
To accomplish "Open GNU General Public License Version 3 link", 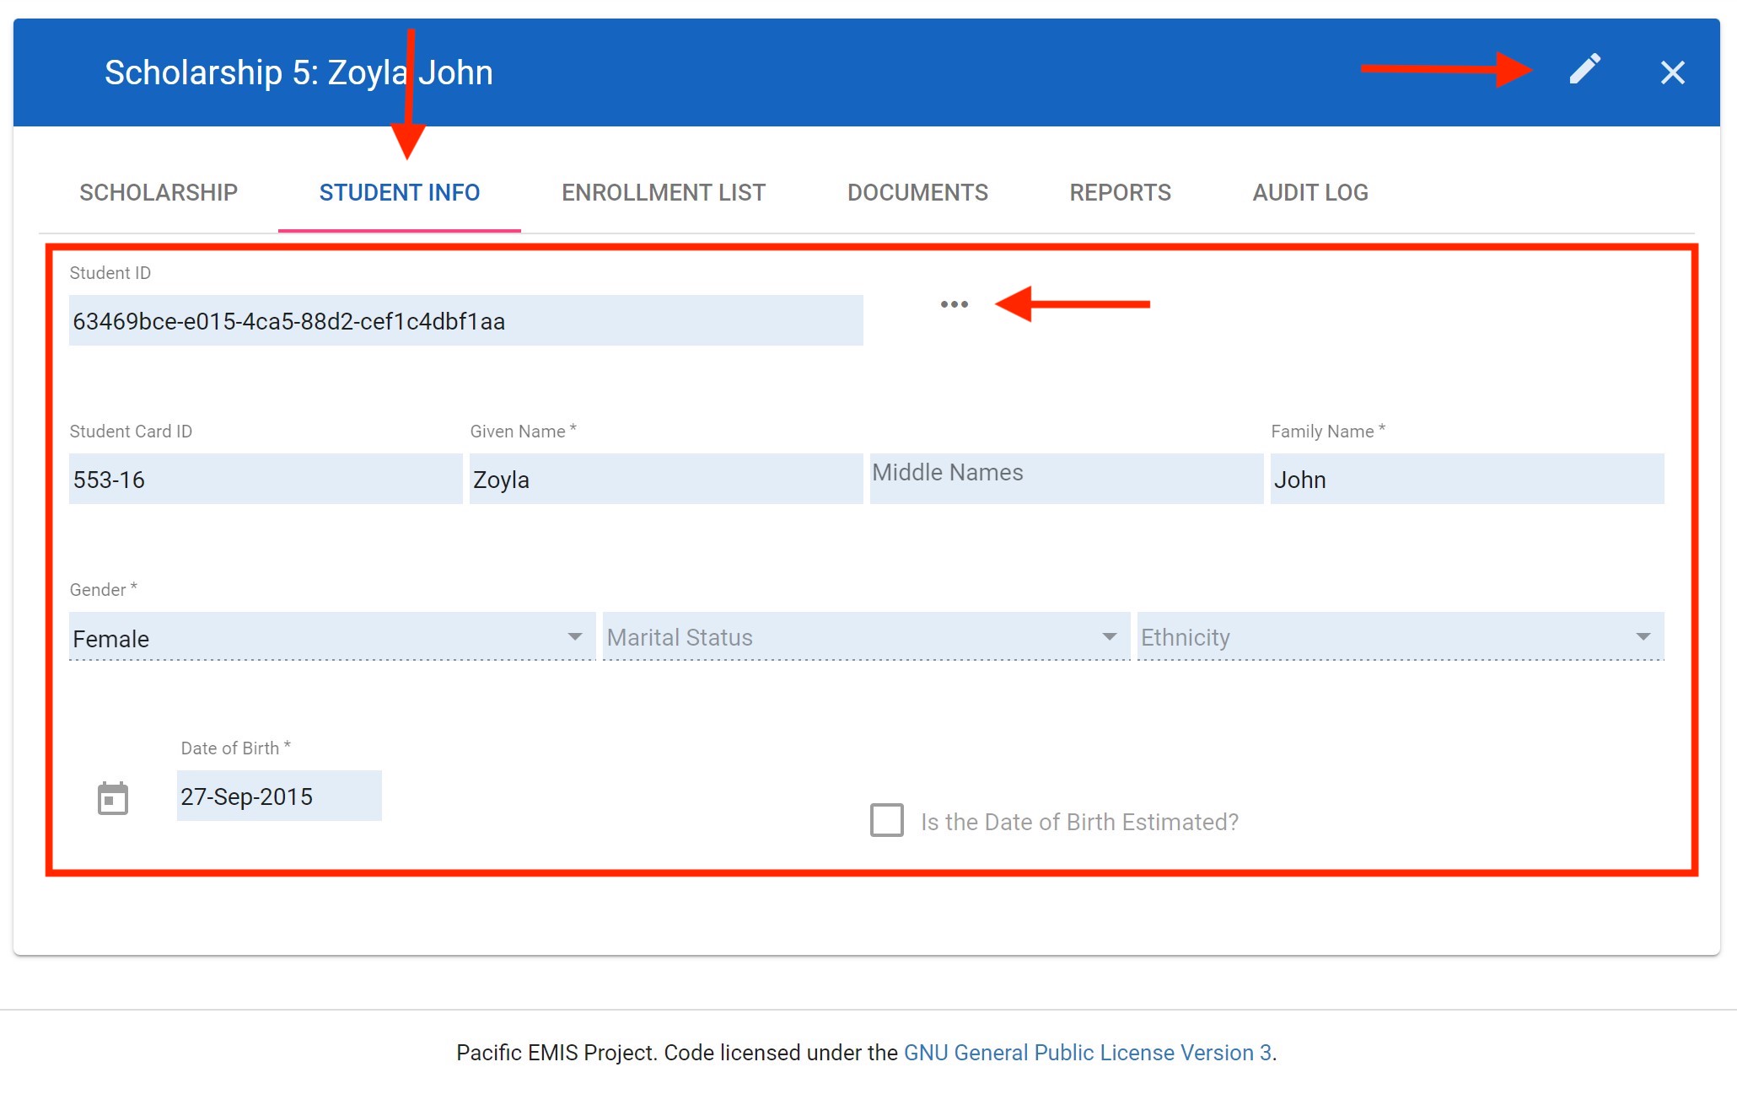I will (x=1087, y=1053).
